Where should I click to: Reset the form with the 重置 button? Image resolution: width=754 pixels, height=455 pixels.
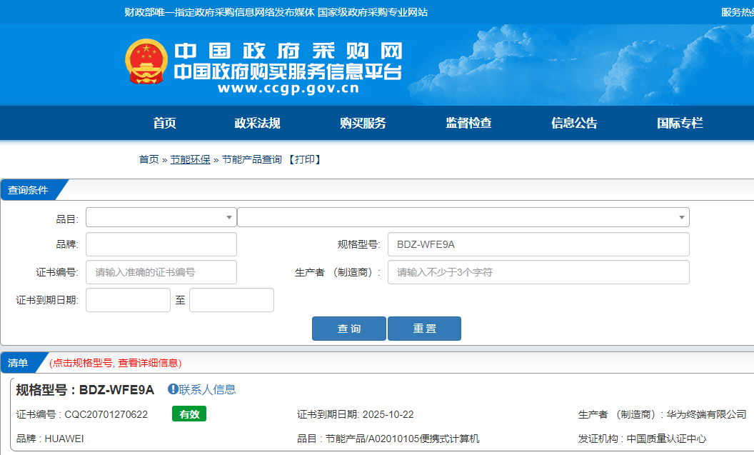pyautogui.click(x=425, y=329)
